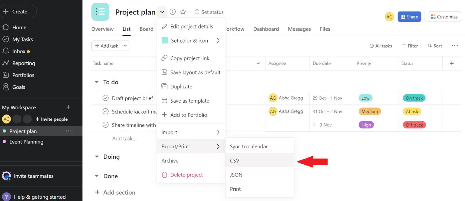
Task: Open project info with the info icon
Action: pos(173,12)
